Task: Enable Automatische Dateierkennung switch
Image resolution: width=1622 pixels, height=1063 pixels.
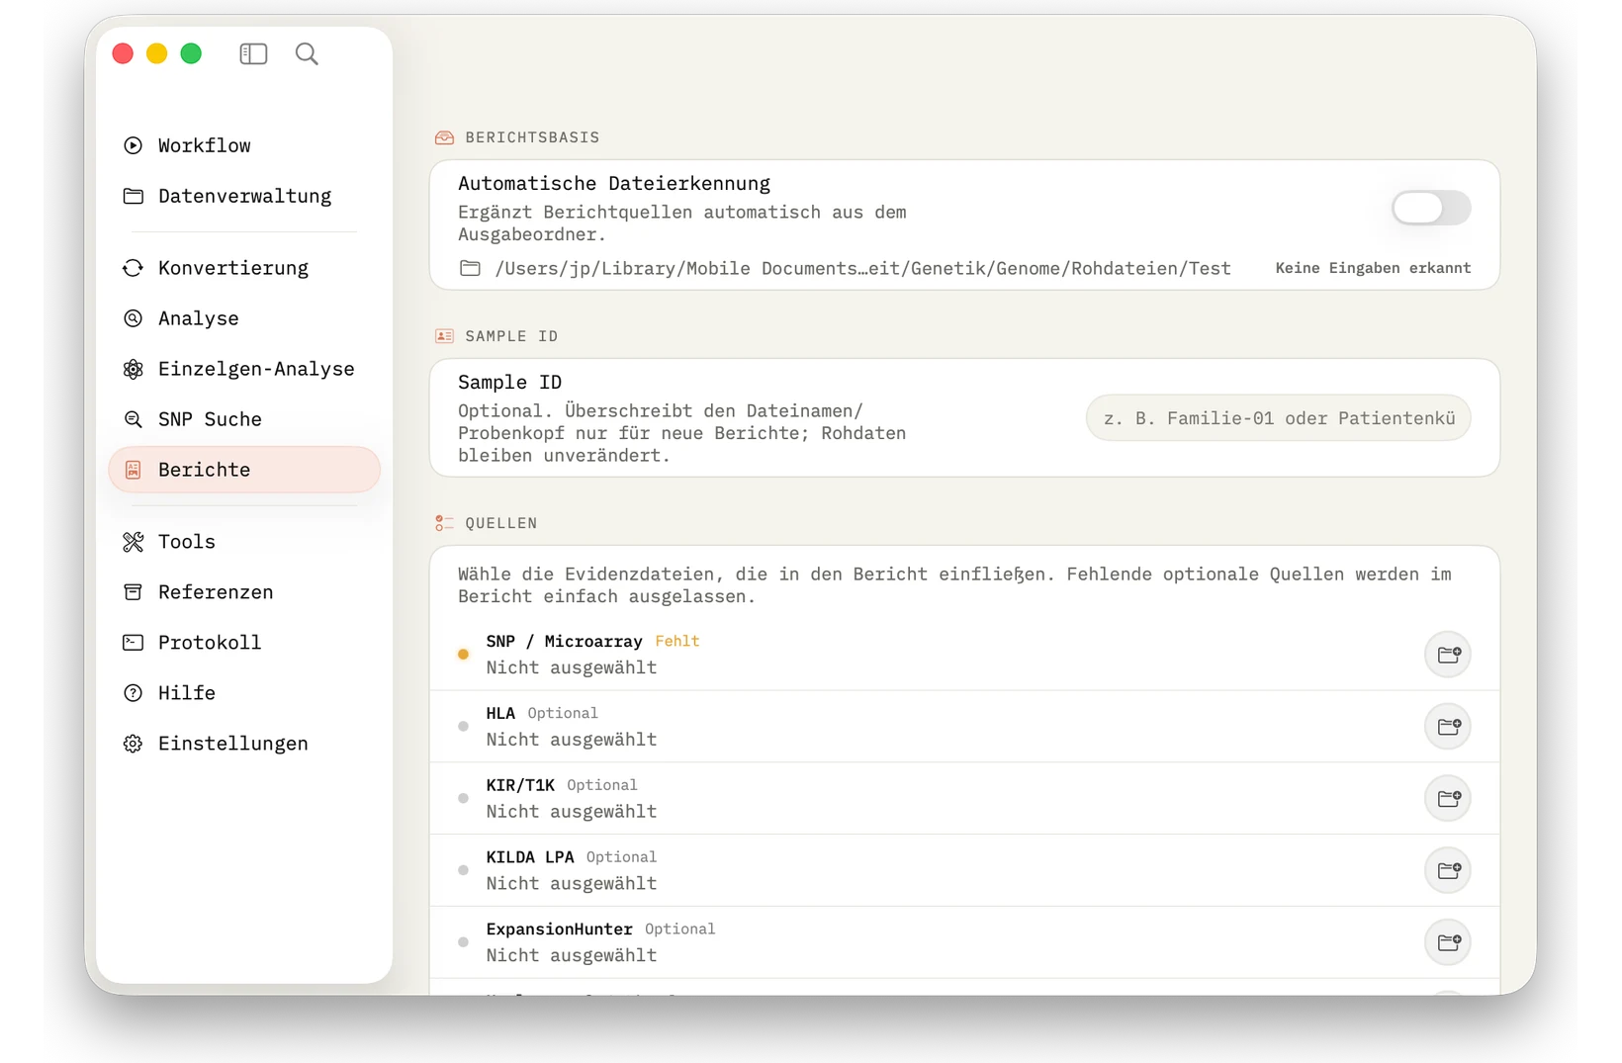Action: click(1431, 208)
